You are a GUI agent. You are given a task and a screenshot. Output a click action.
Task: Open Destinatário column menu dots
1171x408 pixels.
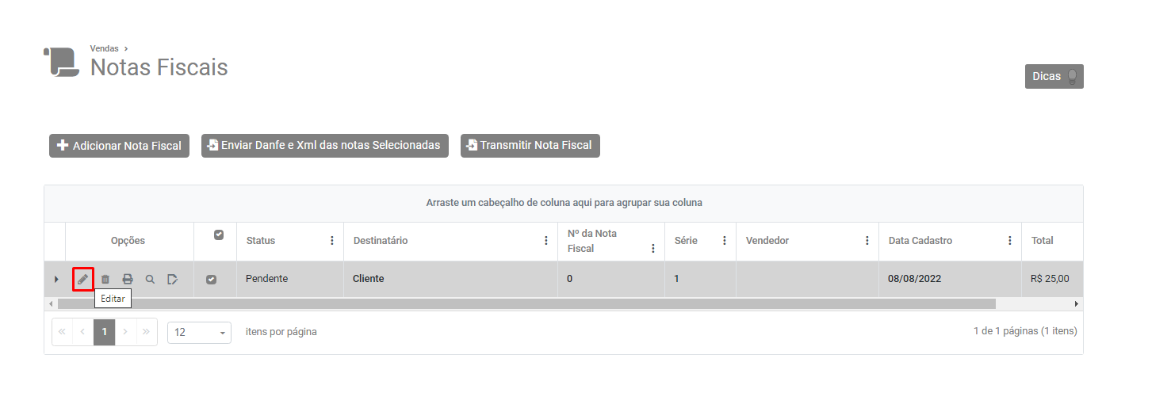coord(546,240)
